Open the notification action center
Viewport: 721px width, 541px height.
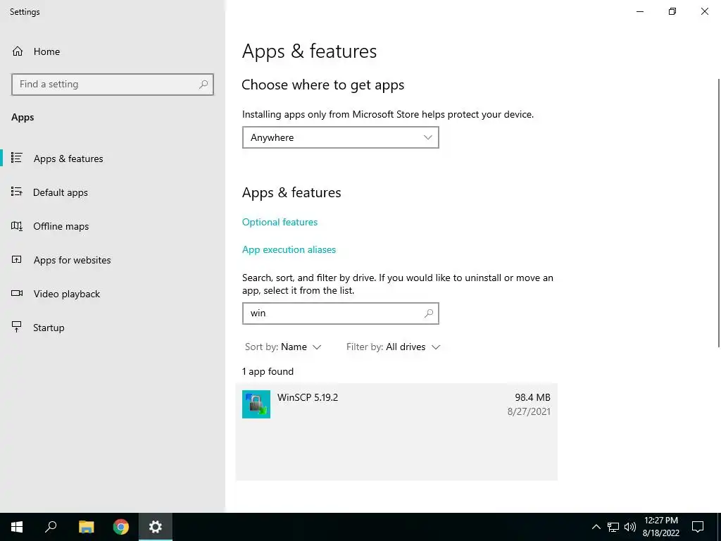(698, 527)
